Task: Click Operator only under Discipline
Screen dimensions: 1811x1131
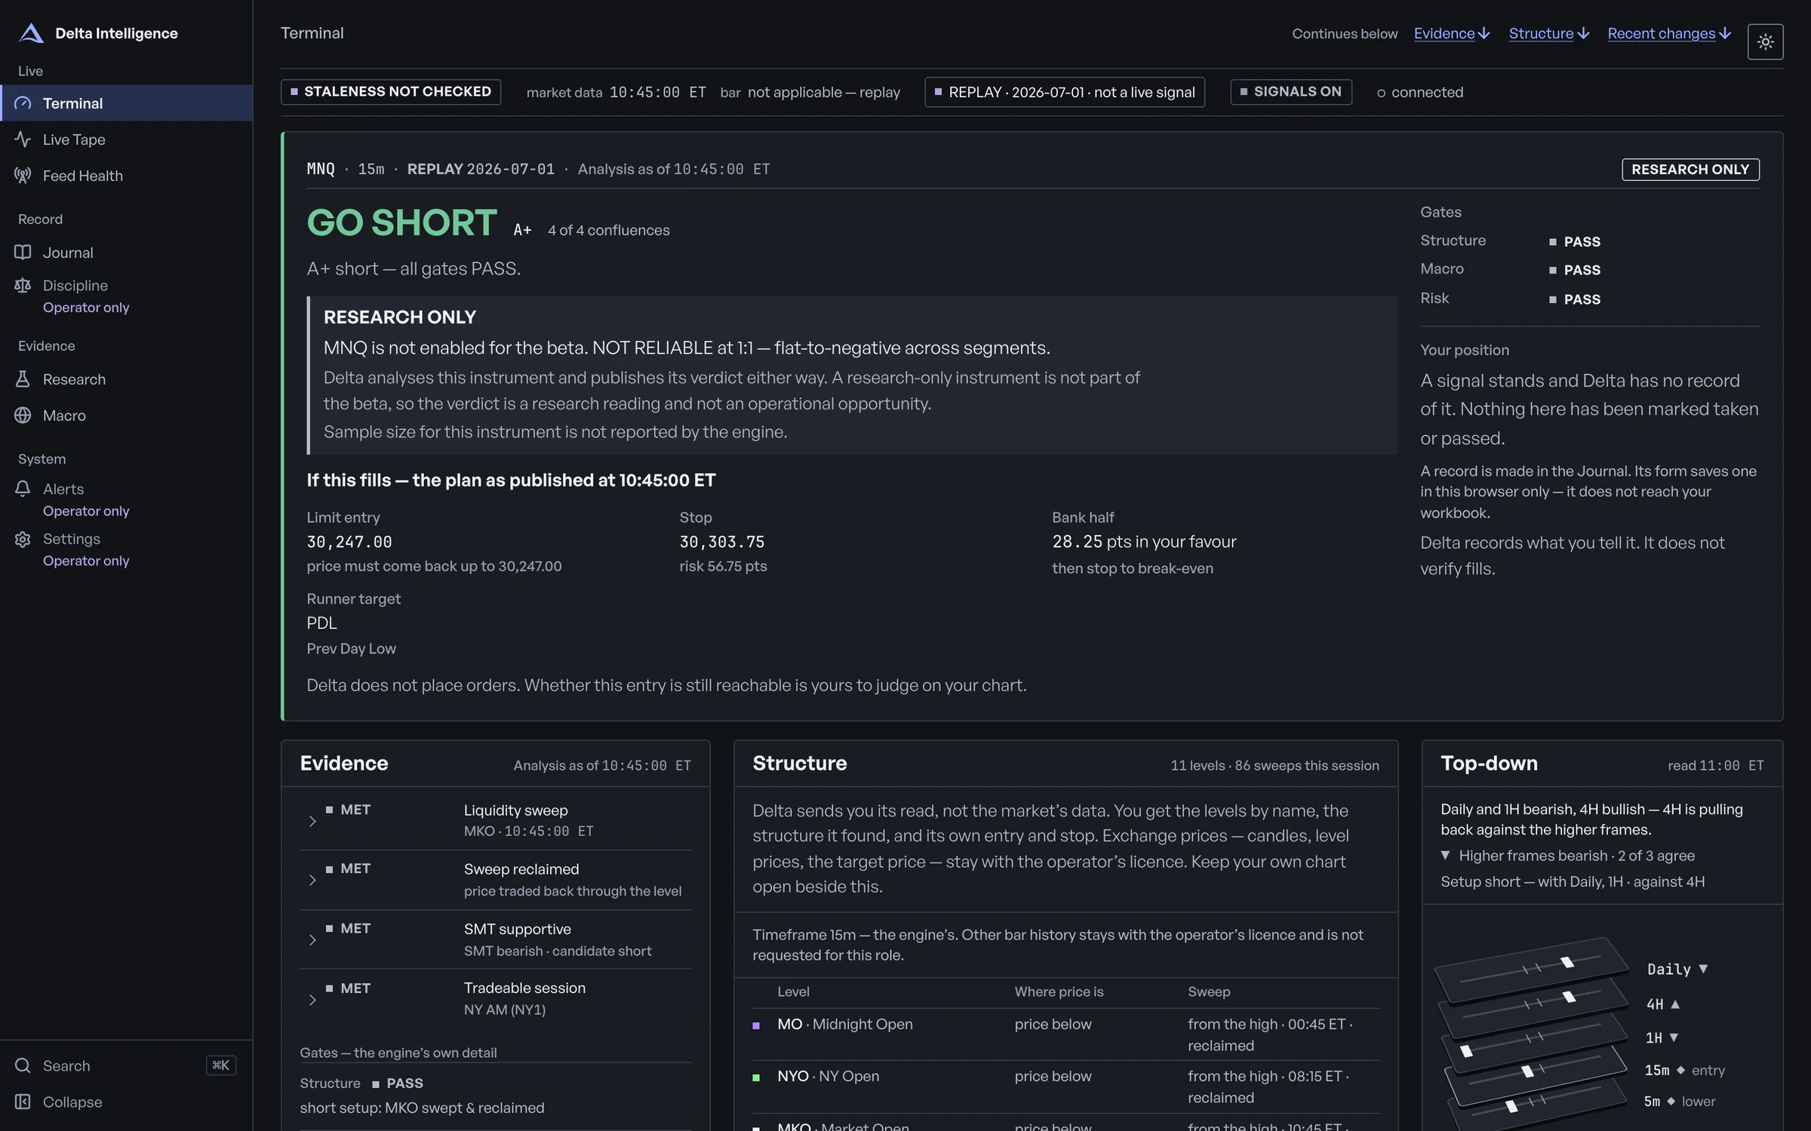Action: tap(86, 308)
